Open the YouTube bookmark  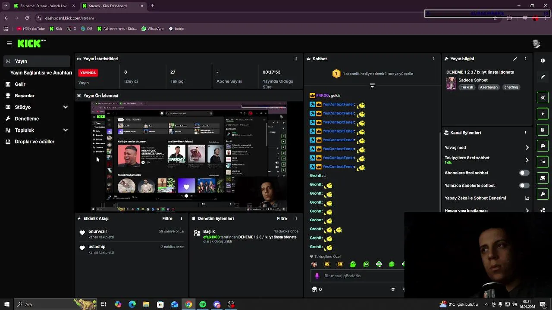pos(31,29)
